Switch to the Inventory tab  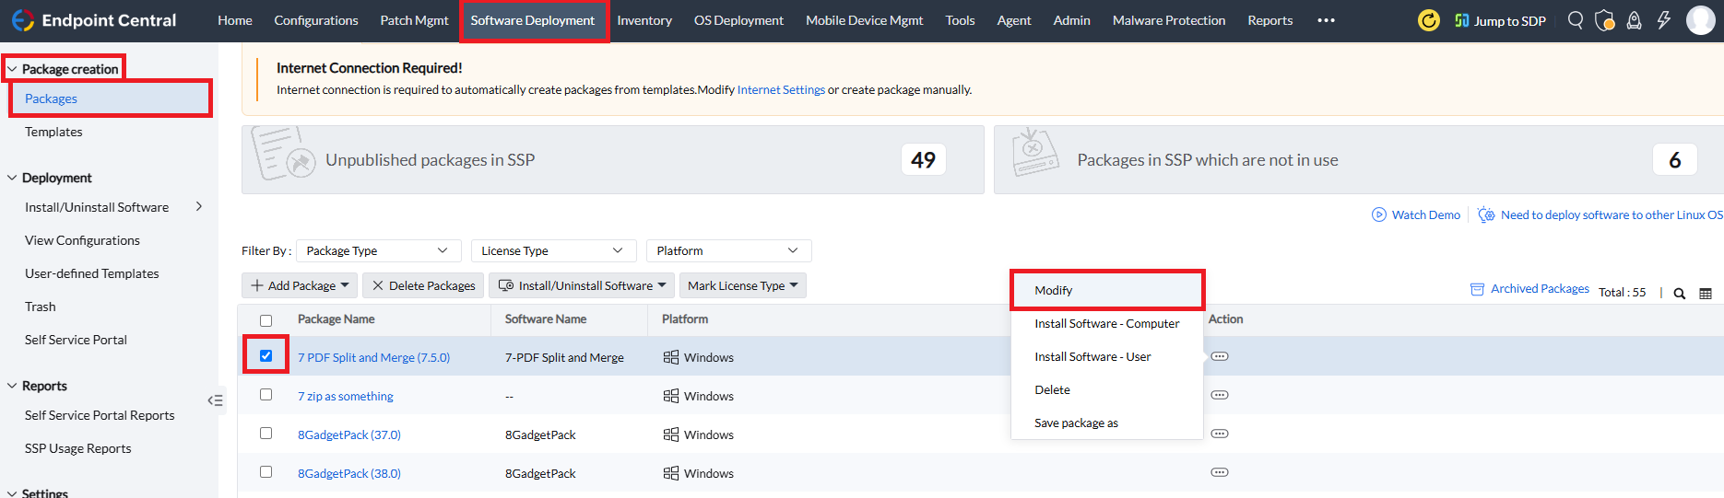point(644,20)
